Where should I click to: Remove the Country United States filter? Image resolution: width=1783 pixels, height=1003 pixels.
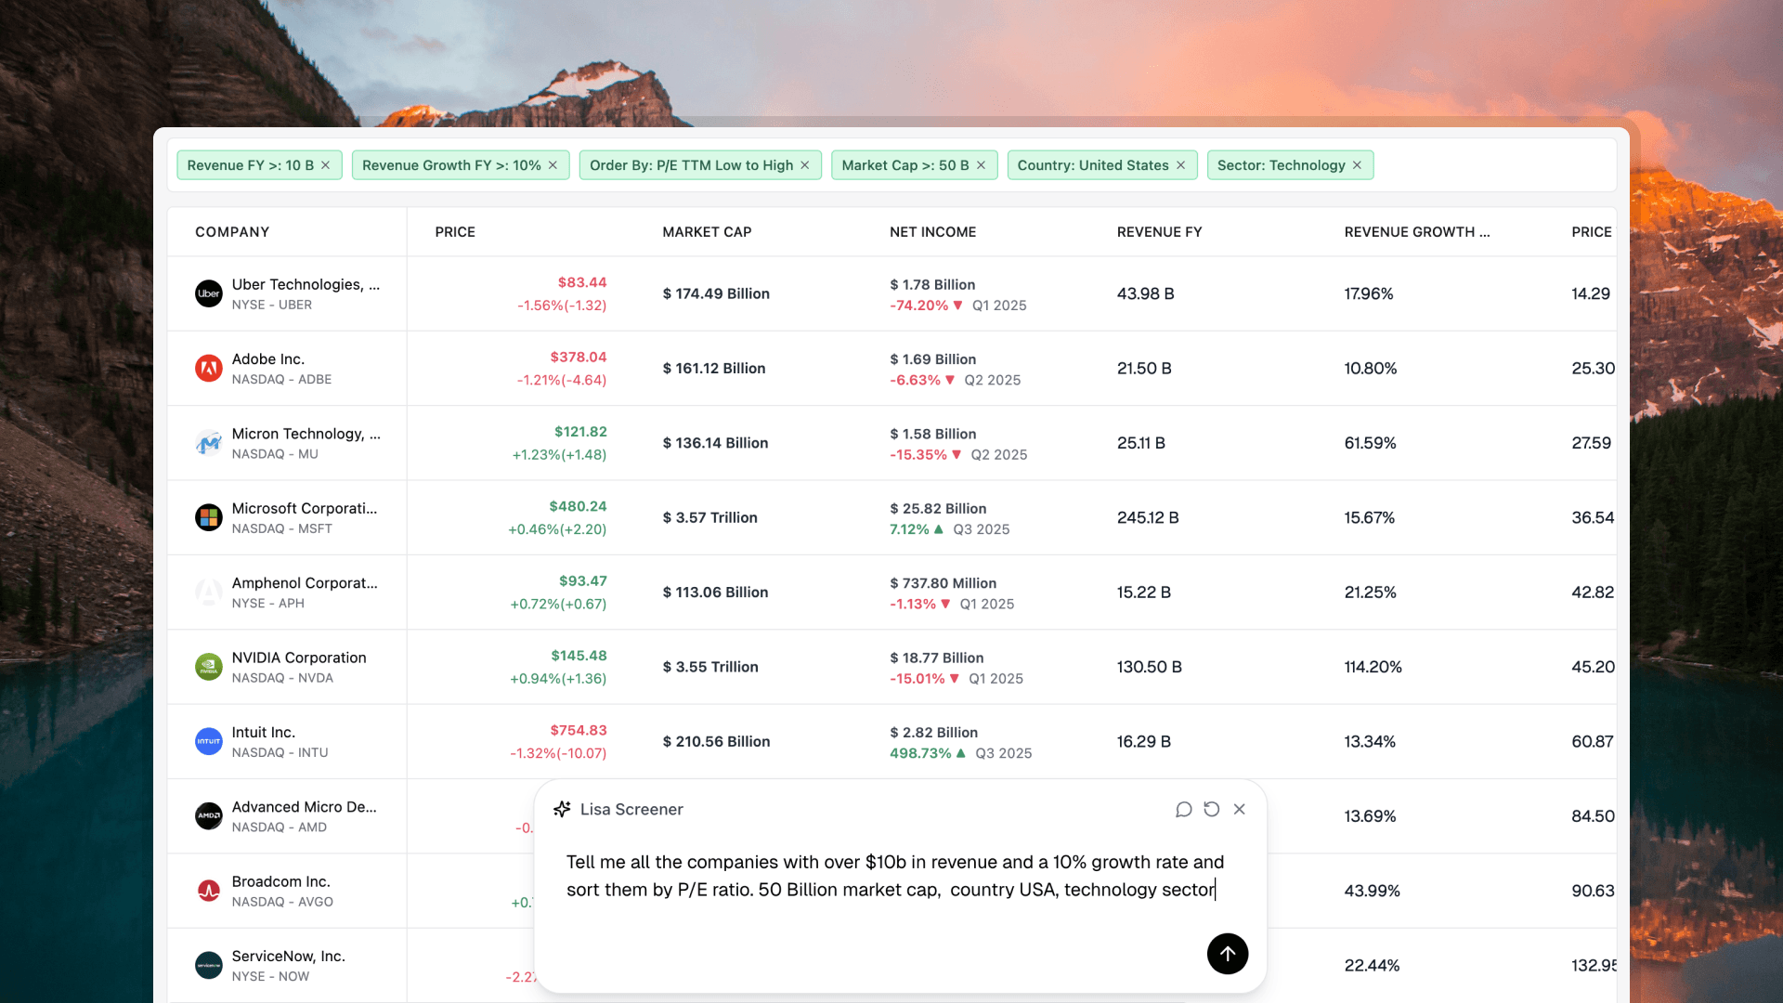tap(1181, 165)
